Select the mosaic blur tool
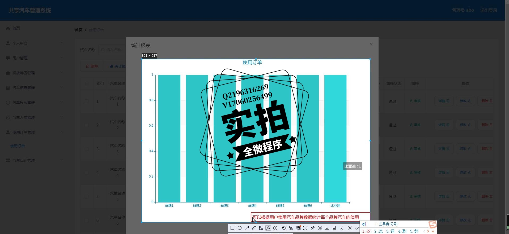 tap(261, 228)
